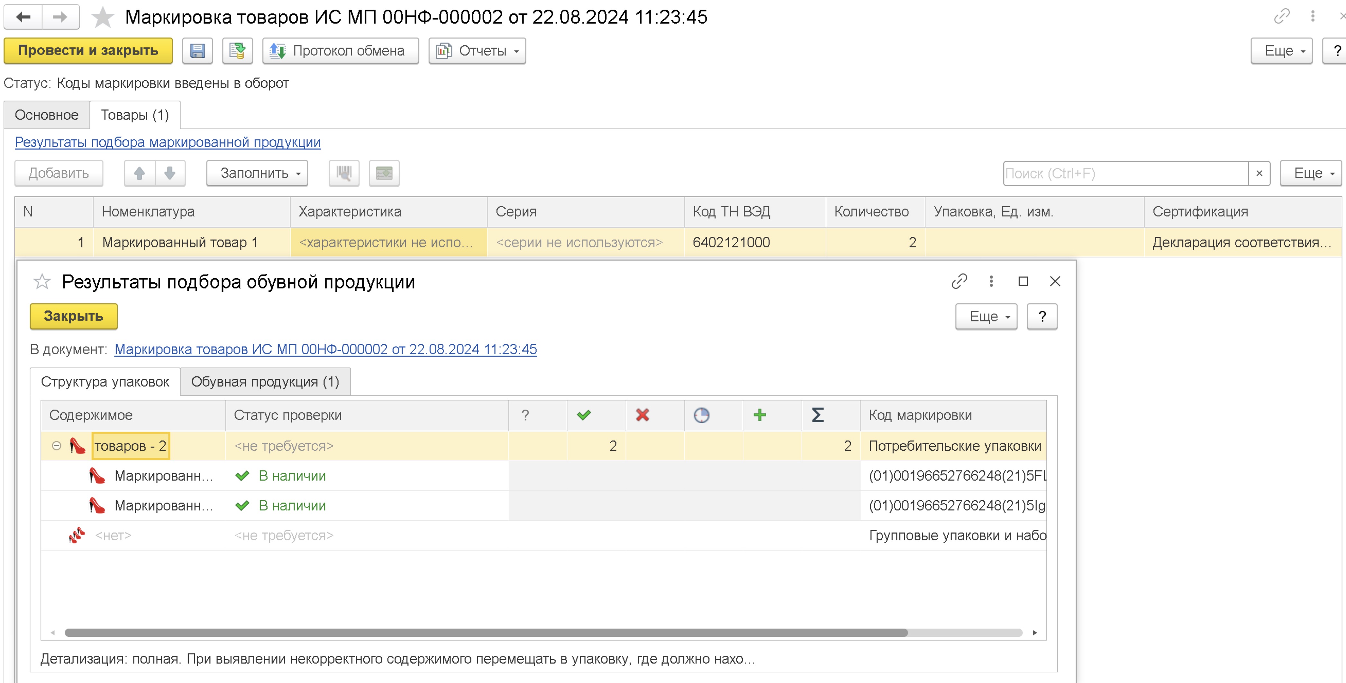Switch to Обувная продукция (1) tab

tap(265, 382)
